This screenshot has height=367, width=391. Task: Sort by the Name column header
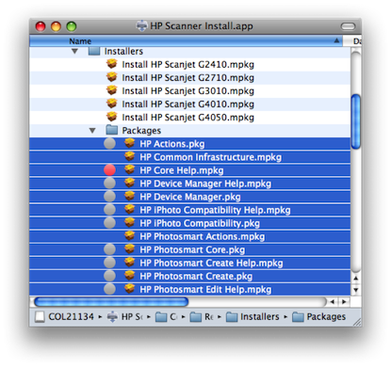[186, 41]
